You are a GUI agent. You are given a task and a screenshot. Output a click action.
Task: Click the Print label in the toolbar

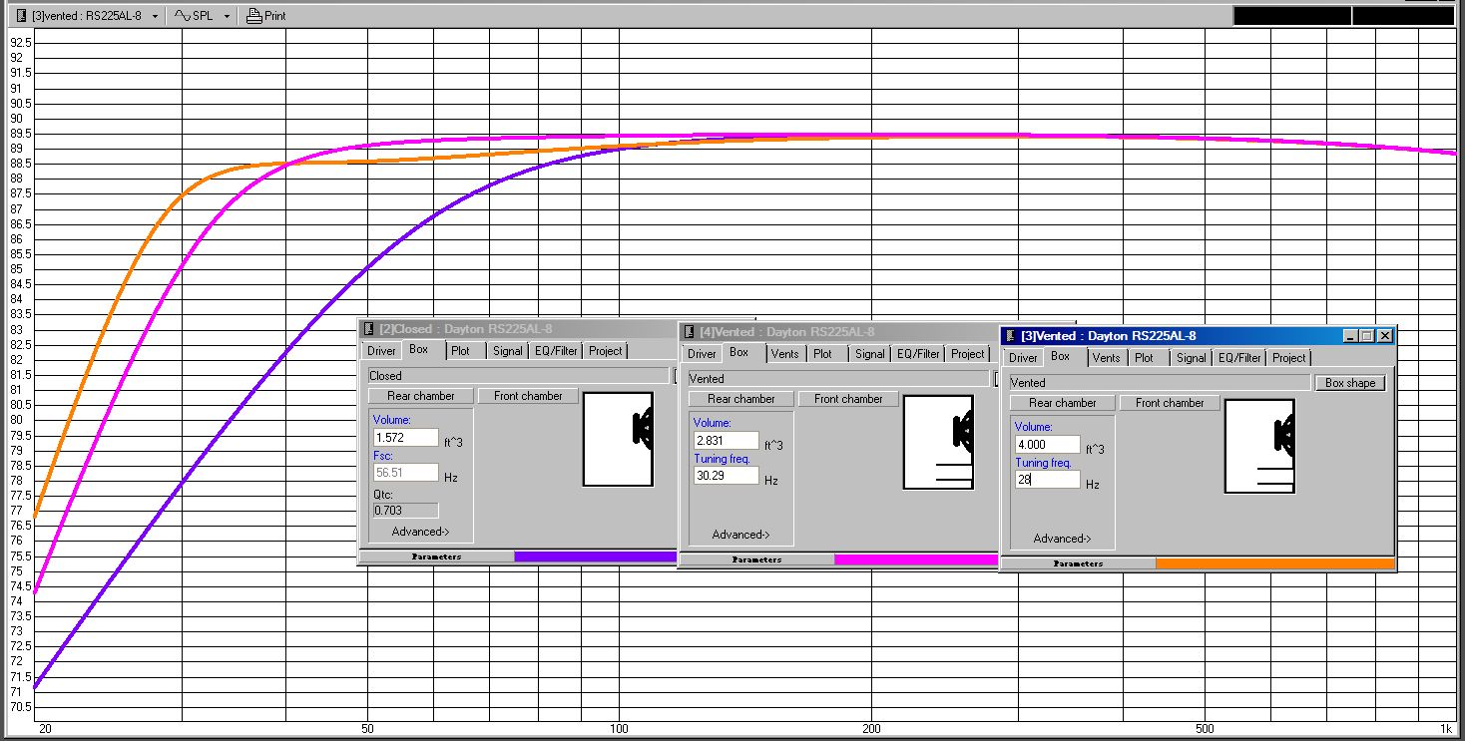pyautogui.click(x=275, y=16)
